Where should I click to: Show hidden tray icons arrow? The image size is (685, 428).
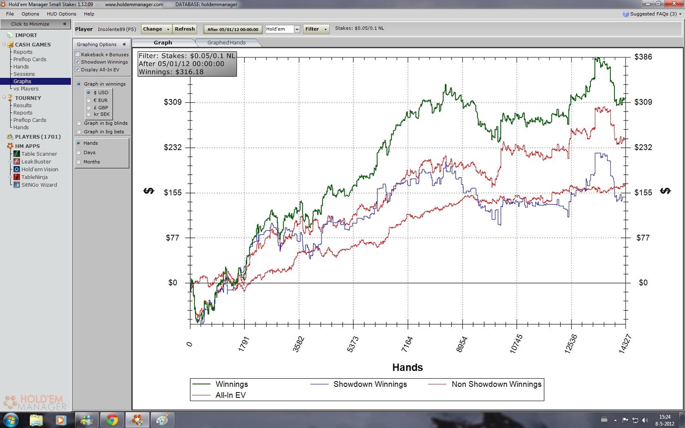(615, 420)
